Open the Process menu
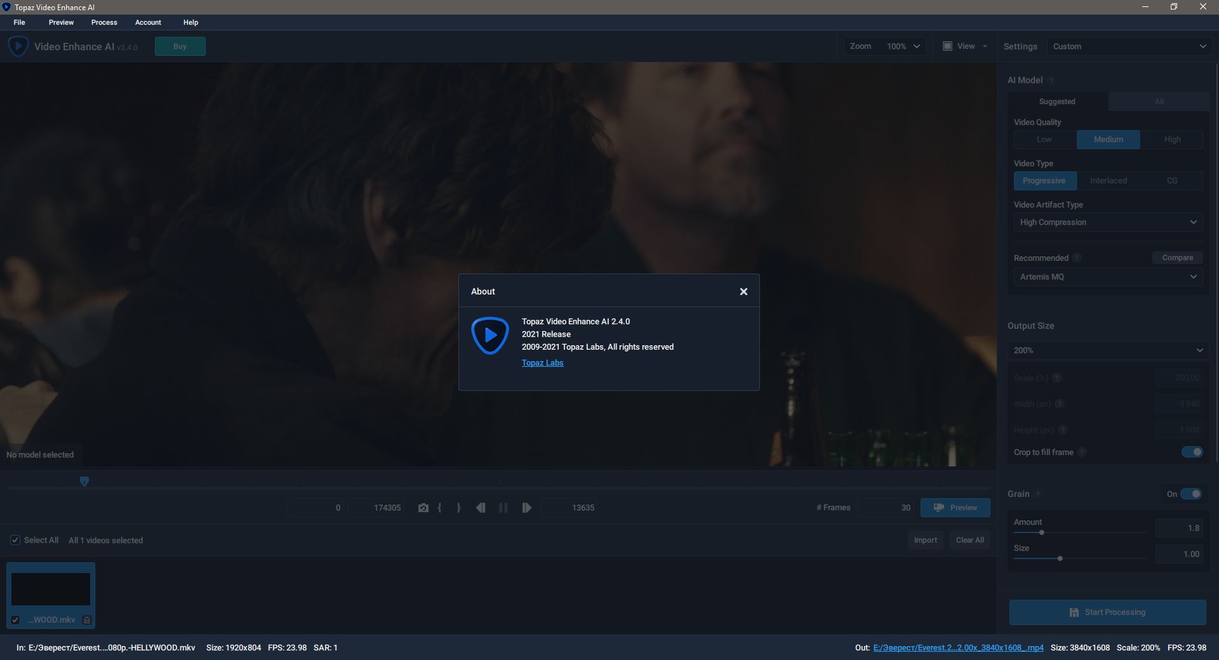The image size is (1219, 660). (104, 22)
